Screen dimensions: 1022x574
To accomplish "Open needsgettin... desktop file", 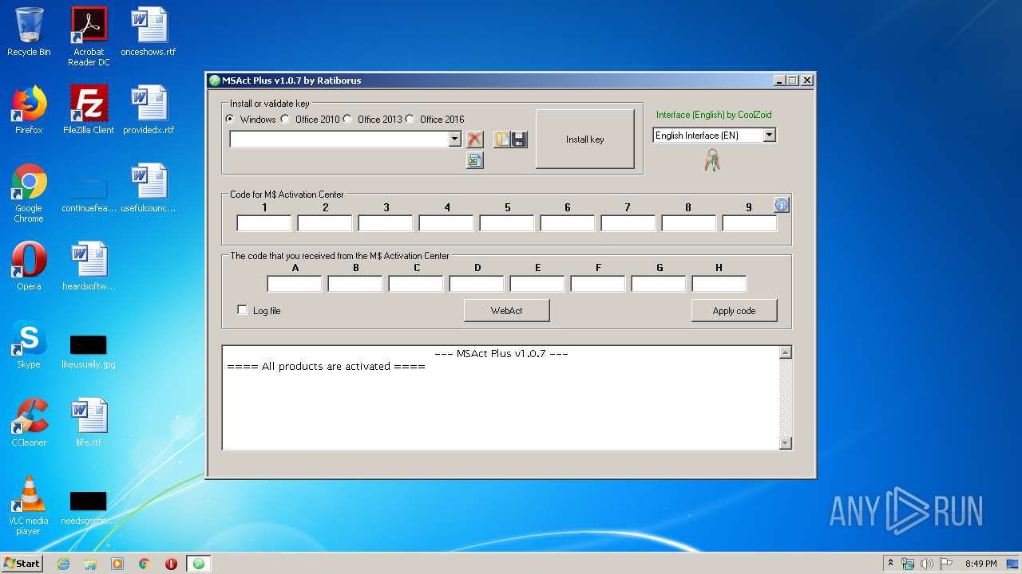I will 89,507.
